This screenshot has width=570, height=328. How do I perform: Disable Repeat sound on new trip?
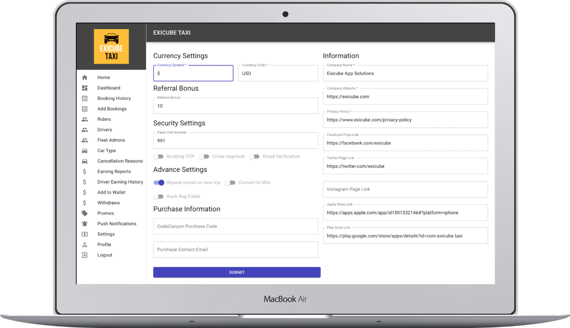click(159, 183)
